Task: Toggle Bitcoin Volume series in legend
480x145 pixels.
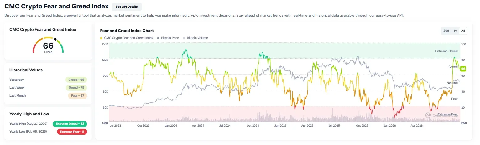Action: click(196, 38)
